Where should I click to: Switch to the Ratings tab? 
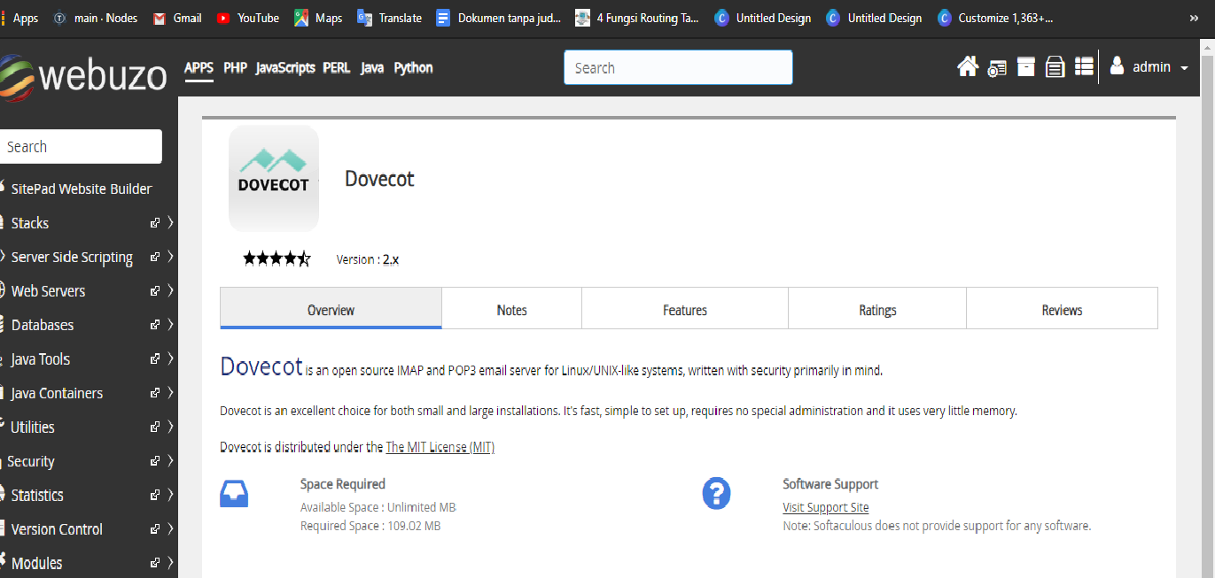point(877,310)
